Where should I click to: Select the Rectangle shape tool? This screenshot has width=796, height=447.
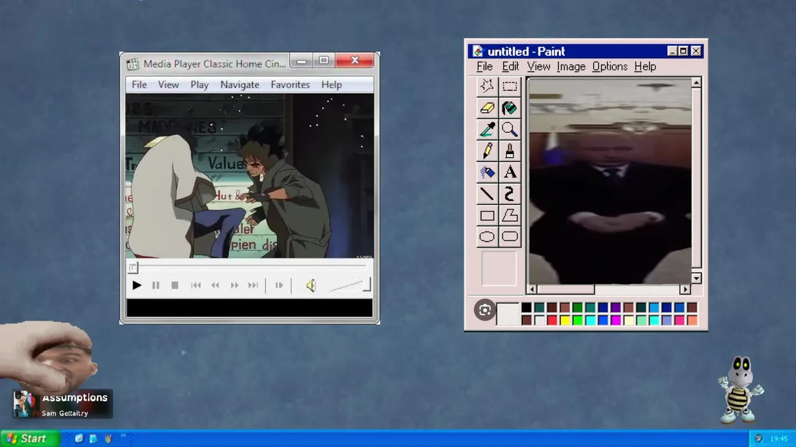(x=487, y=215)
